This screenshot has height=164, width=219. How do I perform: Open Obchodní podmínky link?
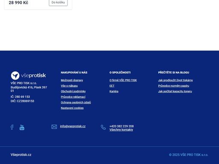tap(73, 91)
